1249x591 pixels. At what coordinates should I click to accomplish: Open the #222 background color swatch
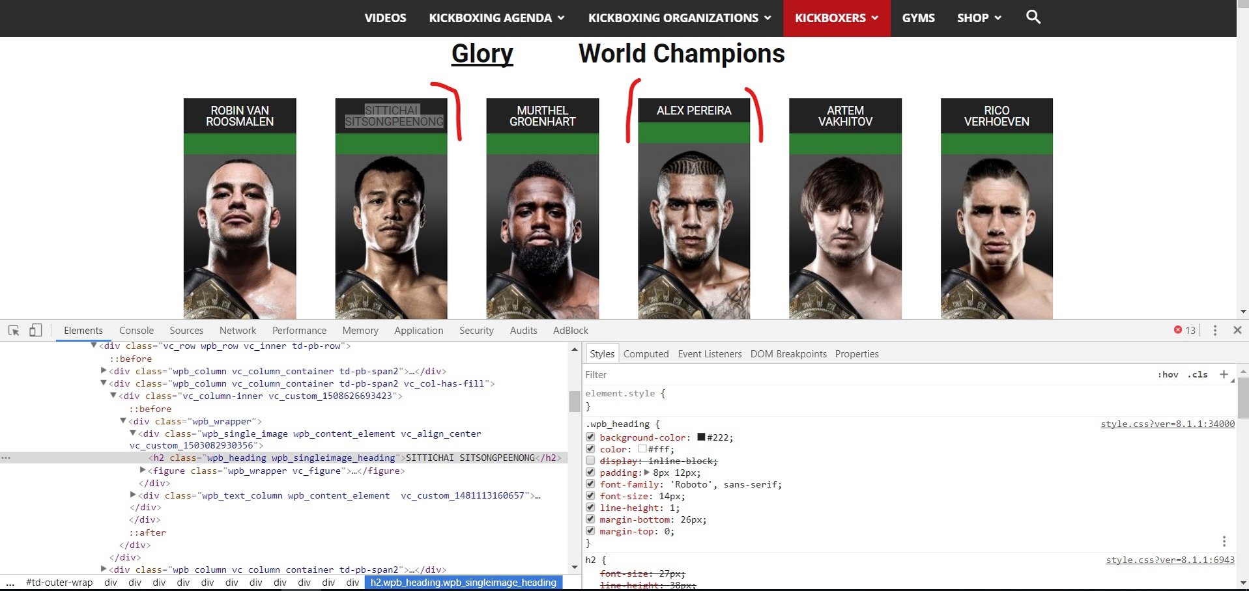coord(701,437)
